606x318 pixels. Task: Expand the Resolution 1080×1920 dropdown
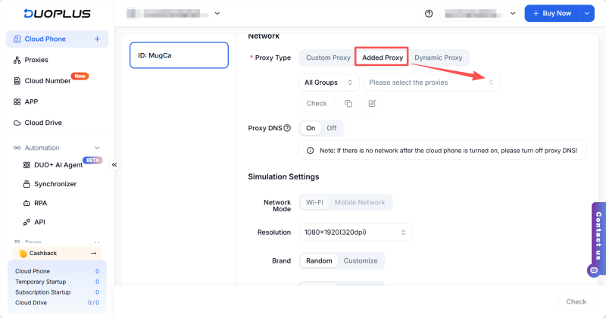click(x=355, y=232)
